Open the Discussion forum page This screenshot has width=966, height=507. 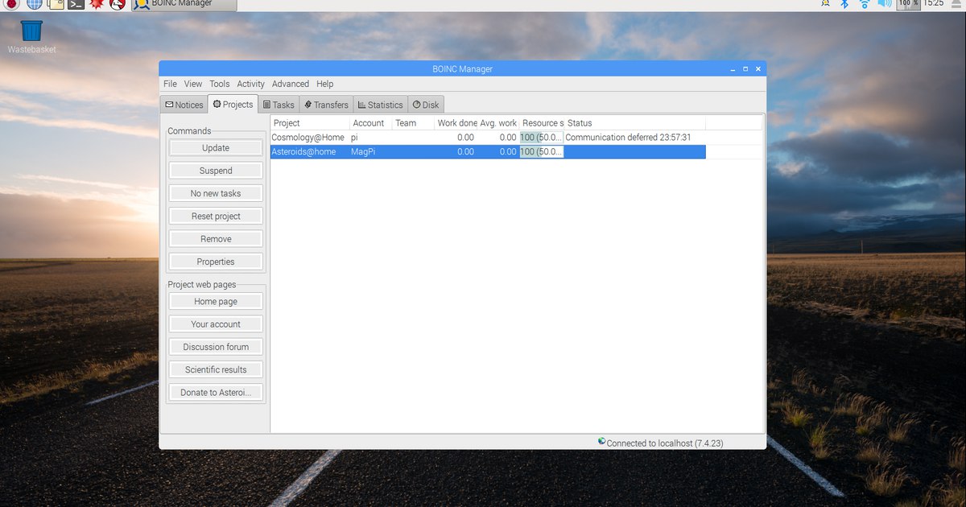[216, 347]
